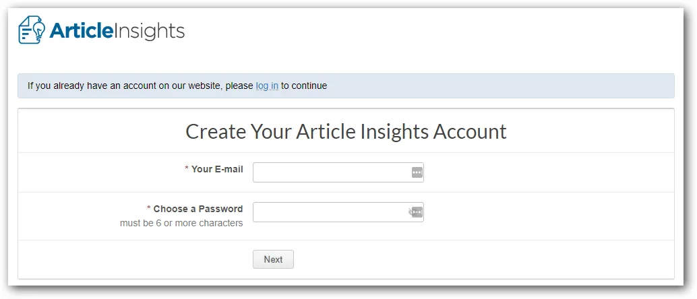Viewport: 697px width, 299px height.
Task: Toggle the password visibility eye icon
Action: point(411,212)
